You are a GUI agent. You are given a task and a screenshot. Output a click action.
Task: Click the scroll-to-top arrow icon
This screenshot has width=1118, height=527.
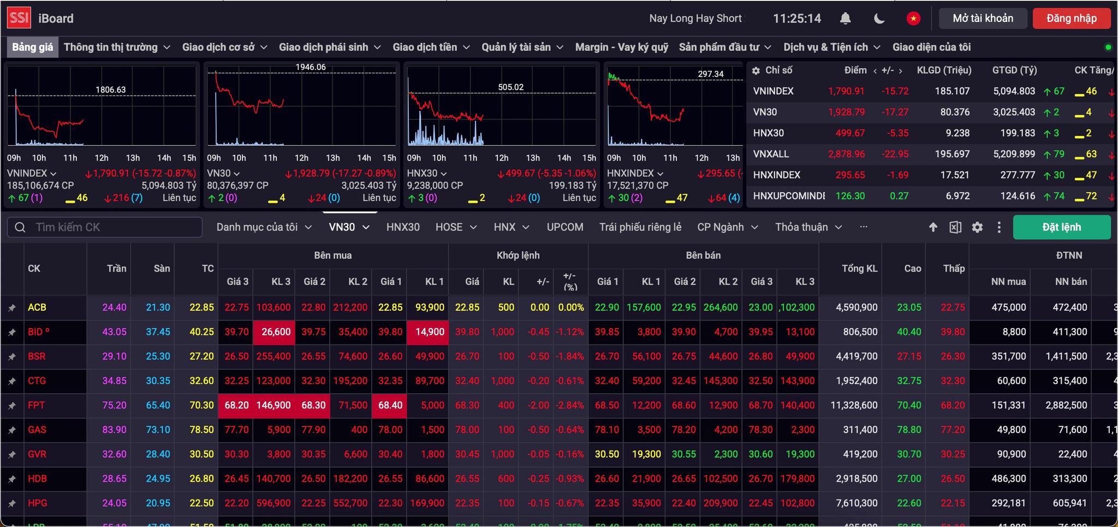click(933, 227)
